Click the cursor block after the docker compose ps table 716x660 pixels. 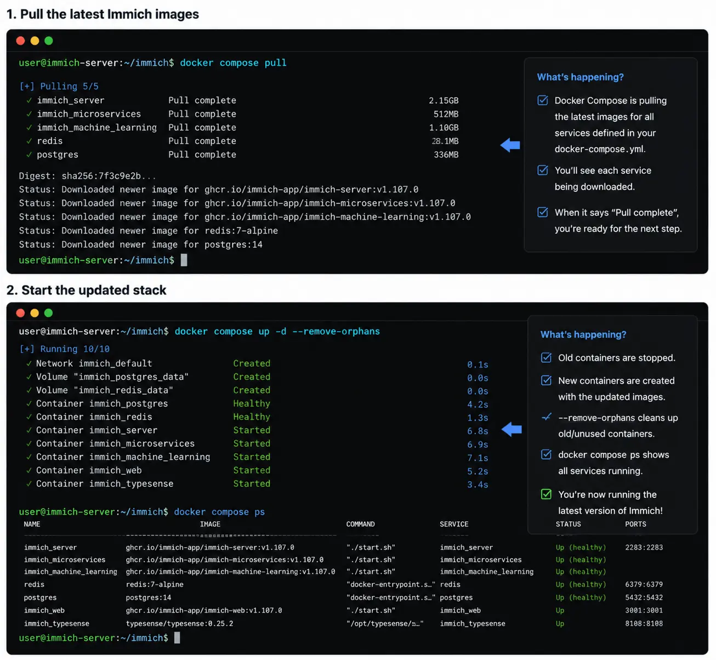pyautogui.click(x=177, y=638)
